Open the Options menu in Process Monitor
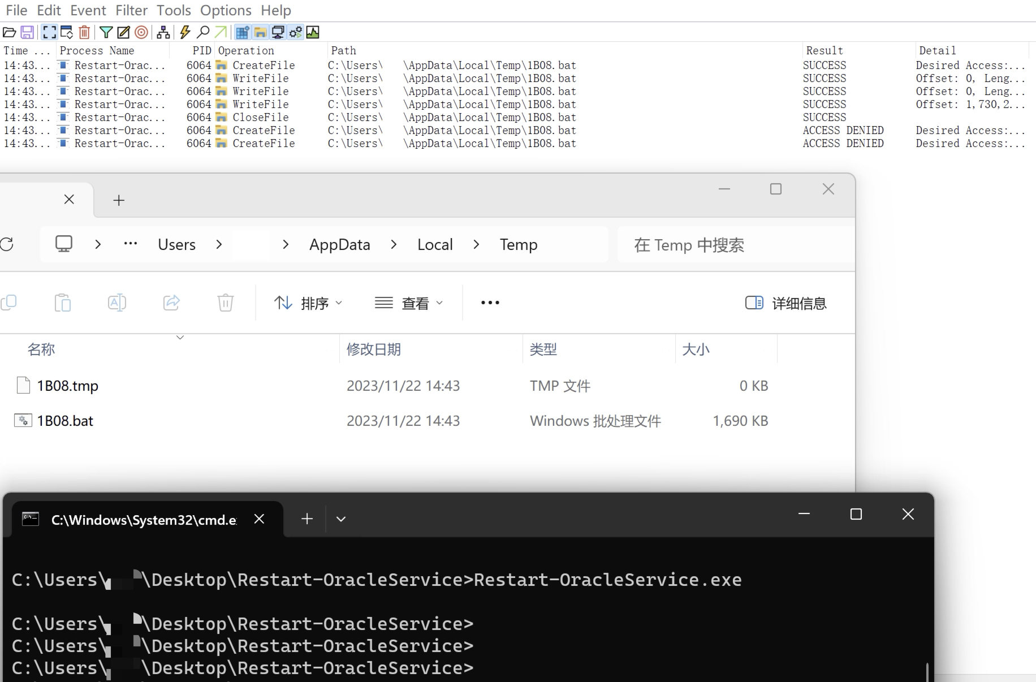Image resolution: width=1036 pixels, height=682 pixels. click(x=225, y=10)
